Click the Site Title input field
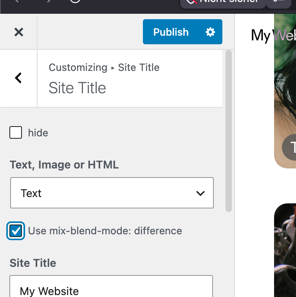 click(x=111, y=286)
